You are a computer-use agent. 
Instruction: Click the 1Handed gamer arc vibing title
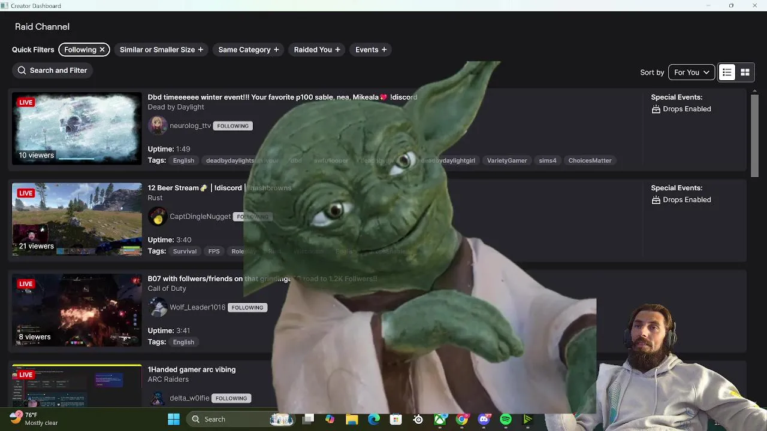pyautogui.click(x=192, y=370)
